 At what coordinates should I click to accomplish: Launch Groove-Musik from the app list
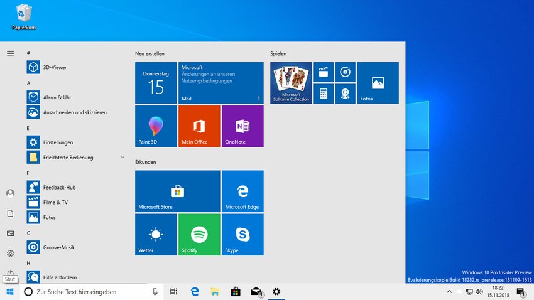coord(75,247)
